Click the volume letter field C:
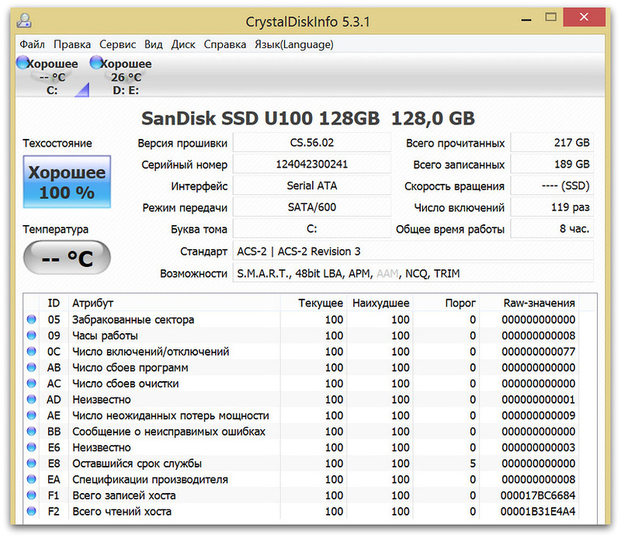 click(x=312, y=228)
